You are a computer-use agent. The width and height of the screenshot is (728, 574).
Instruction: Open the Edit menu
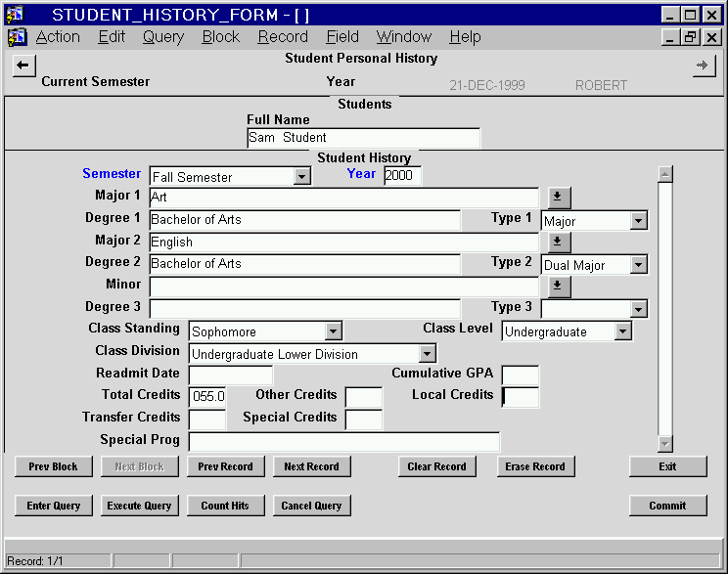pyautogui.click(x=112, y=36)
